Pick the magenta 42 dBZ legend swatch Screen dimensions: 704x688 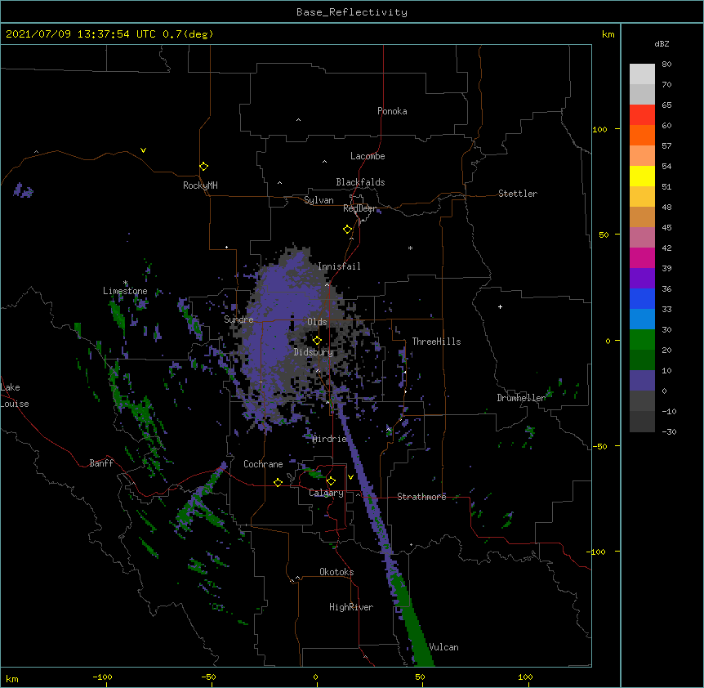[x=642, y=257]
